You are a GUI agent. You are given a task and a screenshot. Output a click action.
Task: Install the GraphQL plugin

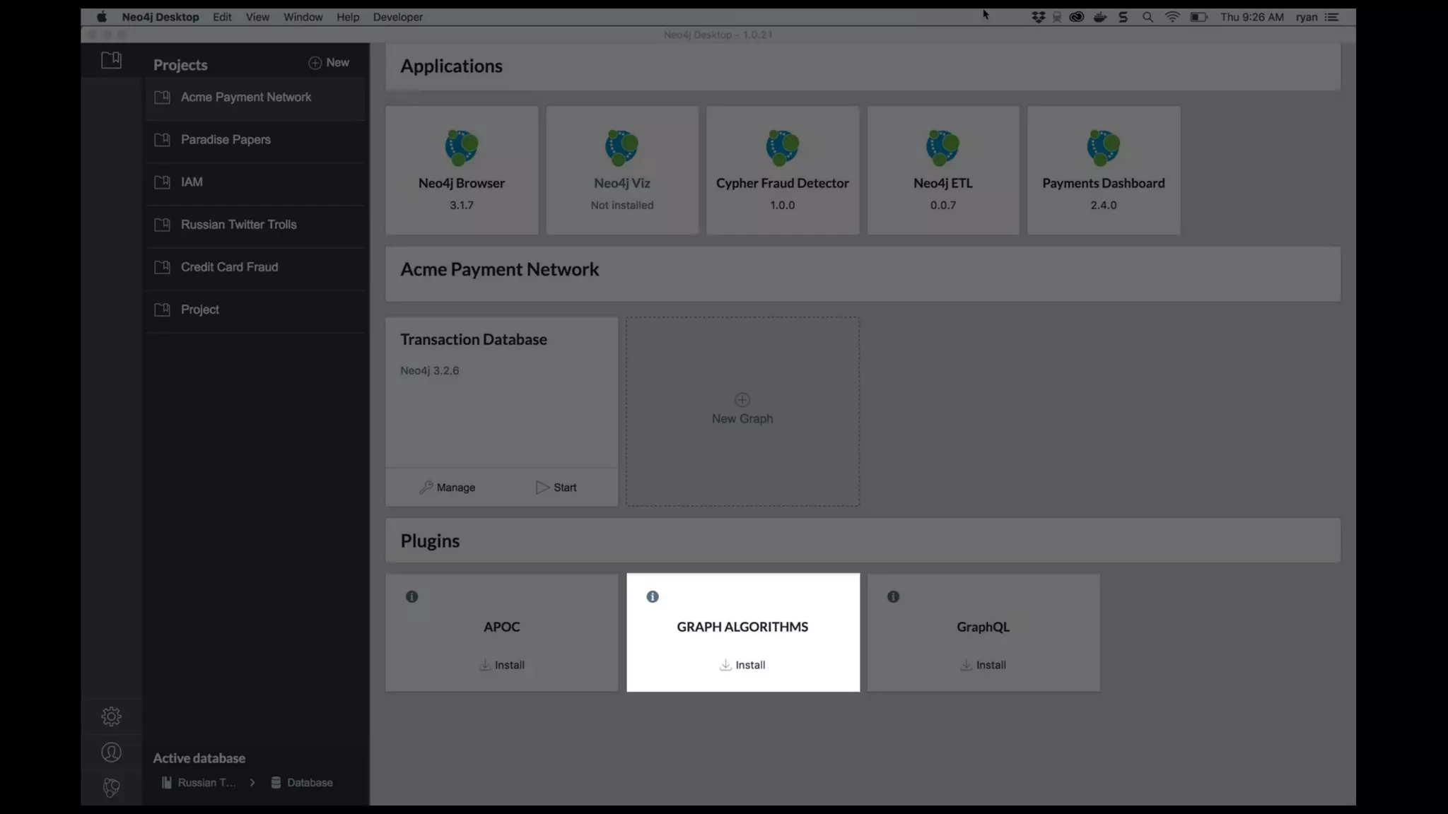[983, 665]
